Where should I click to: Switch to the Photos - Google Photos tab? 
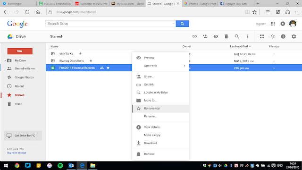[x=200, y=4]
